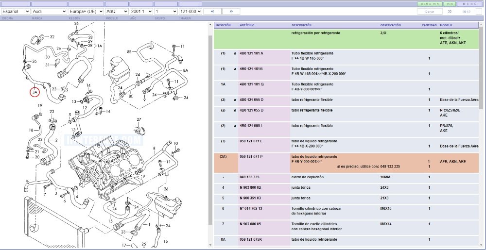
Task: Click callout 15 below the engine block
Action: click(110, 221)
